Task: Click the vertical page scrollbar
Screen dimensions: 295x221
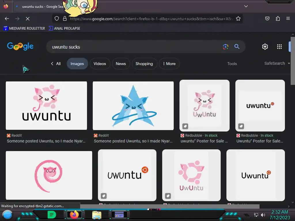Action: [293, 61]
